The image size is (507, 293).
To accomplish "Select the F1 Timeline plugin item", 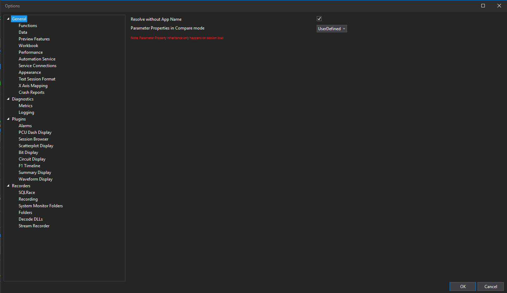I will [x=29, y=166].
